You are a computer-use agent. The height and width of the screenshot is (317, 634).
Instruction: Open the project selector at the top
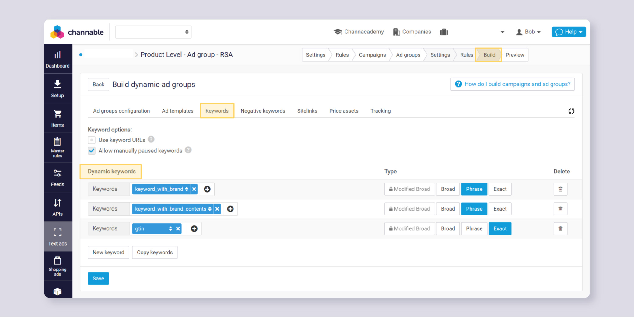(153, 32)
